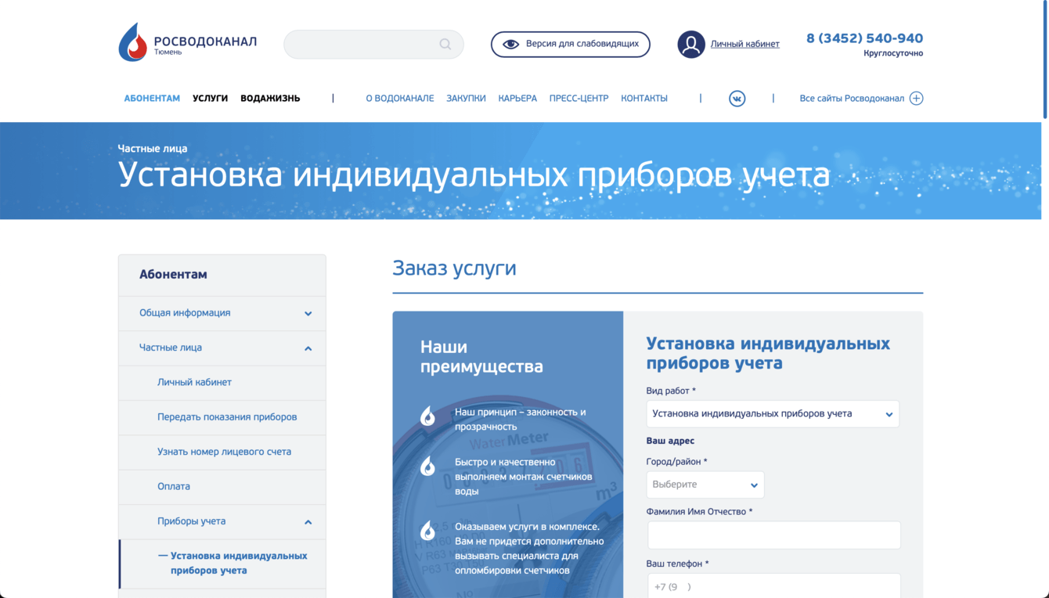Open the Услуги menu
The width and height of the screenshot is (1049, 598).
(211, 99)
